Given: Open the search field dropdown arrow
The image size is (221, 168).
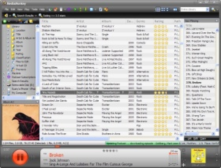Looking at the screenshot, I should click(208, 9).
